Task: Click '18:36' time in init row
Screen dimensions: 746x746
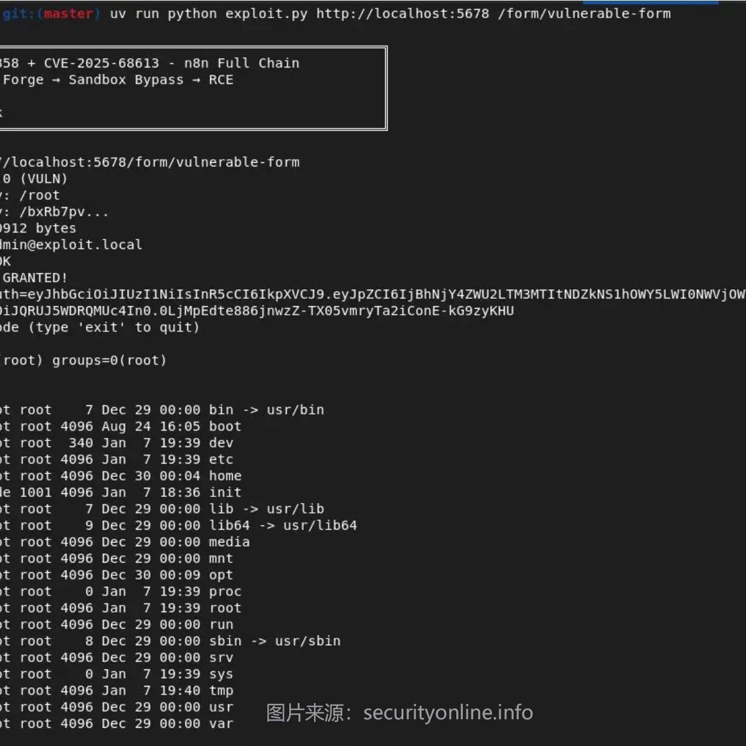Action: coord(180,492)
